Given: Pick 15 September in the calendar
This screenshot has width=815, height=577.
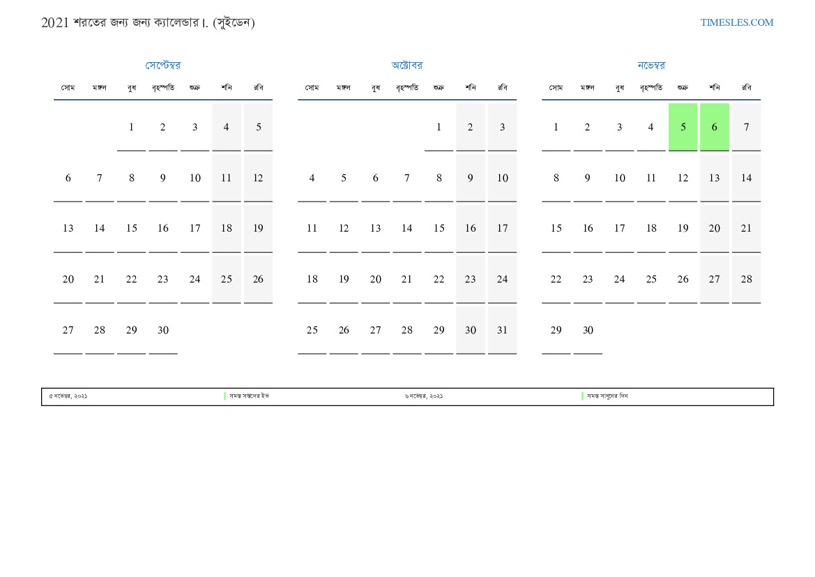Looking at the screenshot, I should click(131, 228).
